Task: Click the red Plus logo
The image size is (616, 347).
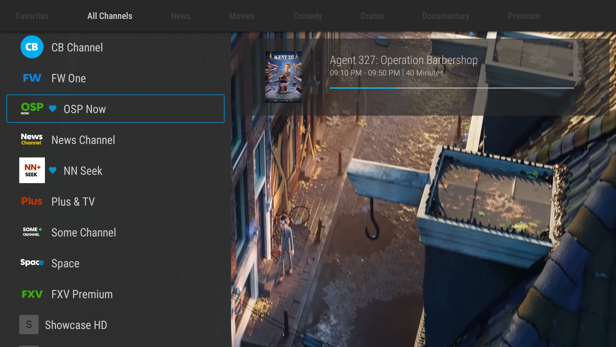Action: coord(32,201)
